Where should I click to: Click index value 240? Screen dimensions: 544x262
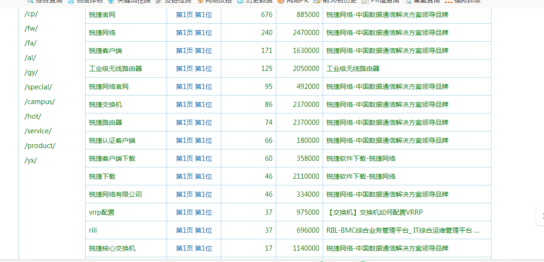(x=267, y=33)
